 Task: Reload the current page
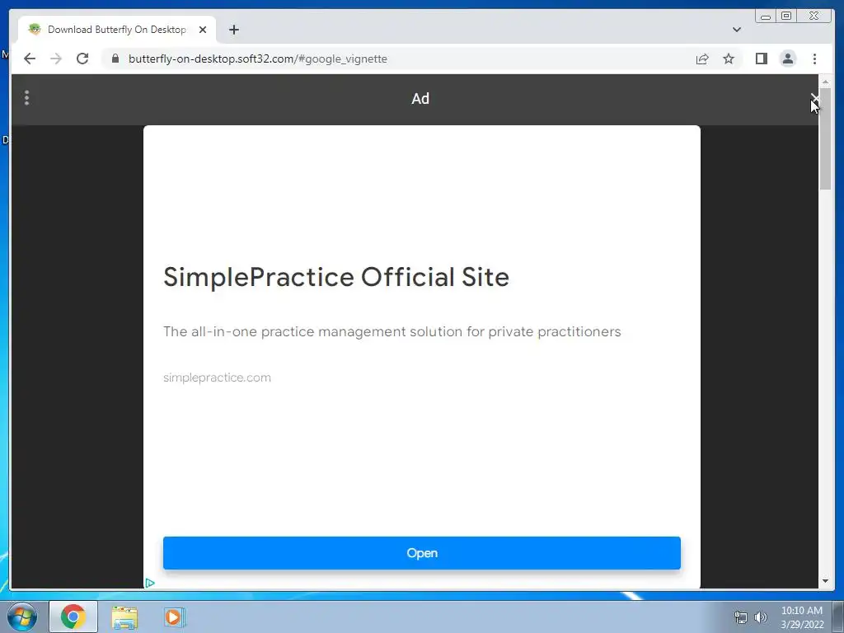pyautogui.click(x=82, y=59)
